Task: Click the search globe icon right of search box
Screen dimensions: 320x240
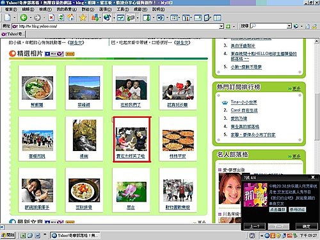Action: [x=296, y=26]
